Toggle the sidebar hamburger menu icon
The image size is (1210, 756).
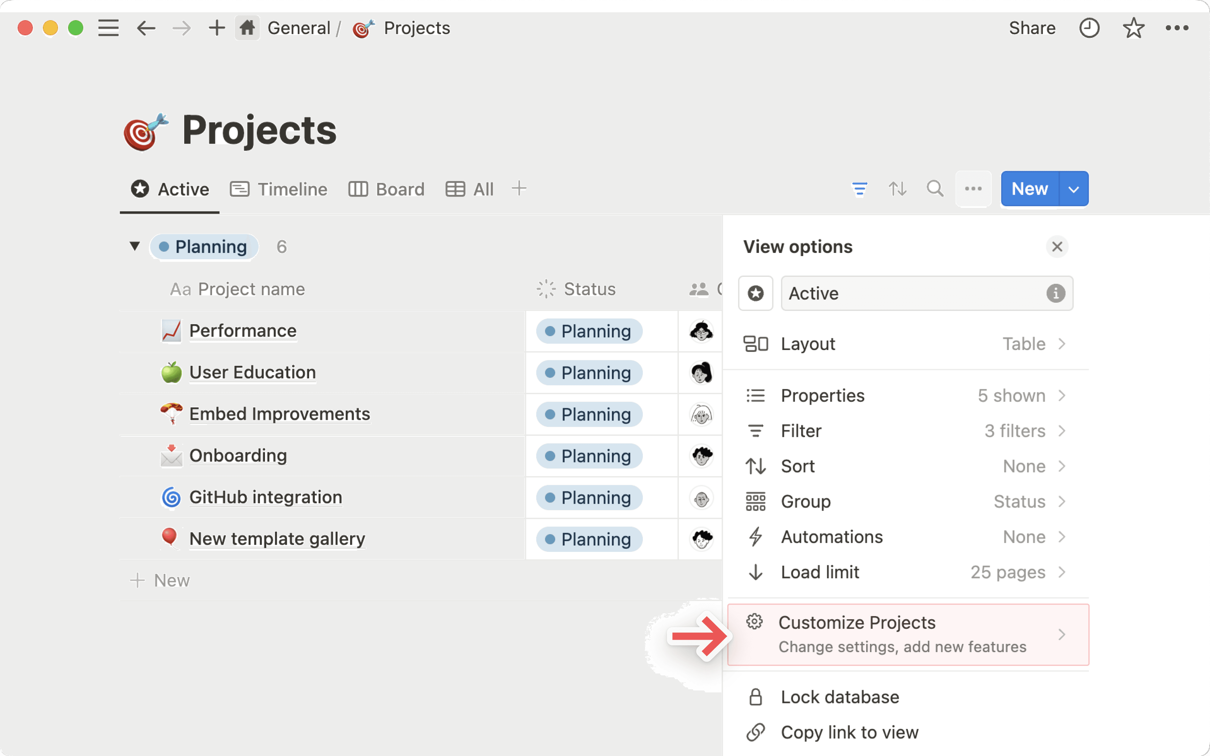coord(108,28)
